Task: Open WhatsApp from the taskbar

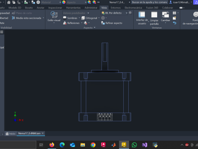Action: (134, 145)
